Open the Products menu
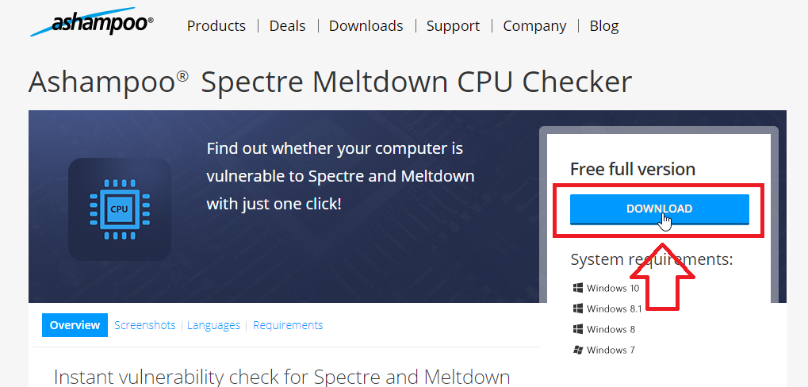808x387 pixels. coord(216,25)
